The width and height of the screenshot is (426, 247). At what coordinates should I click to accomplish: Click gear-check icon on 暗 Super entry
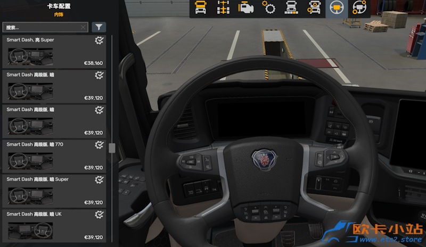point(99,180)
